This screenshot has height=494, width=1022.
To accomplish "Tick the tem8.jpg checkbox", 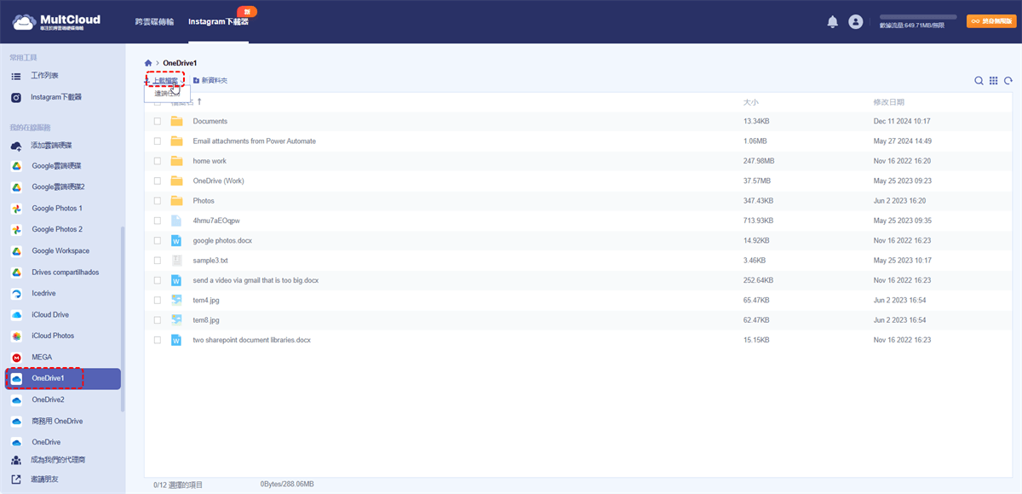I will click(157, 319).
